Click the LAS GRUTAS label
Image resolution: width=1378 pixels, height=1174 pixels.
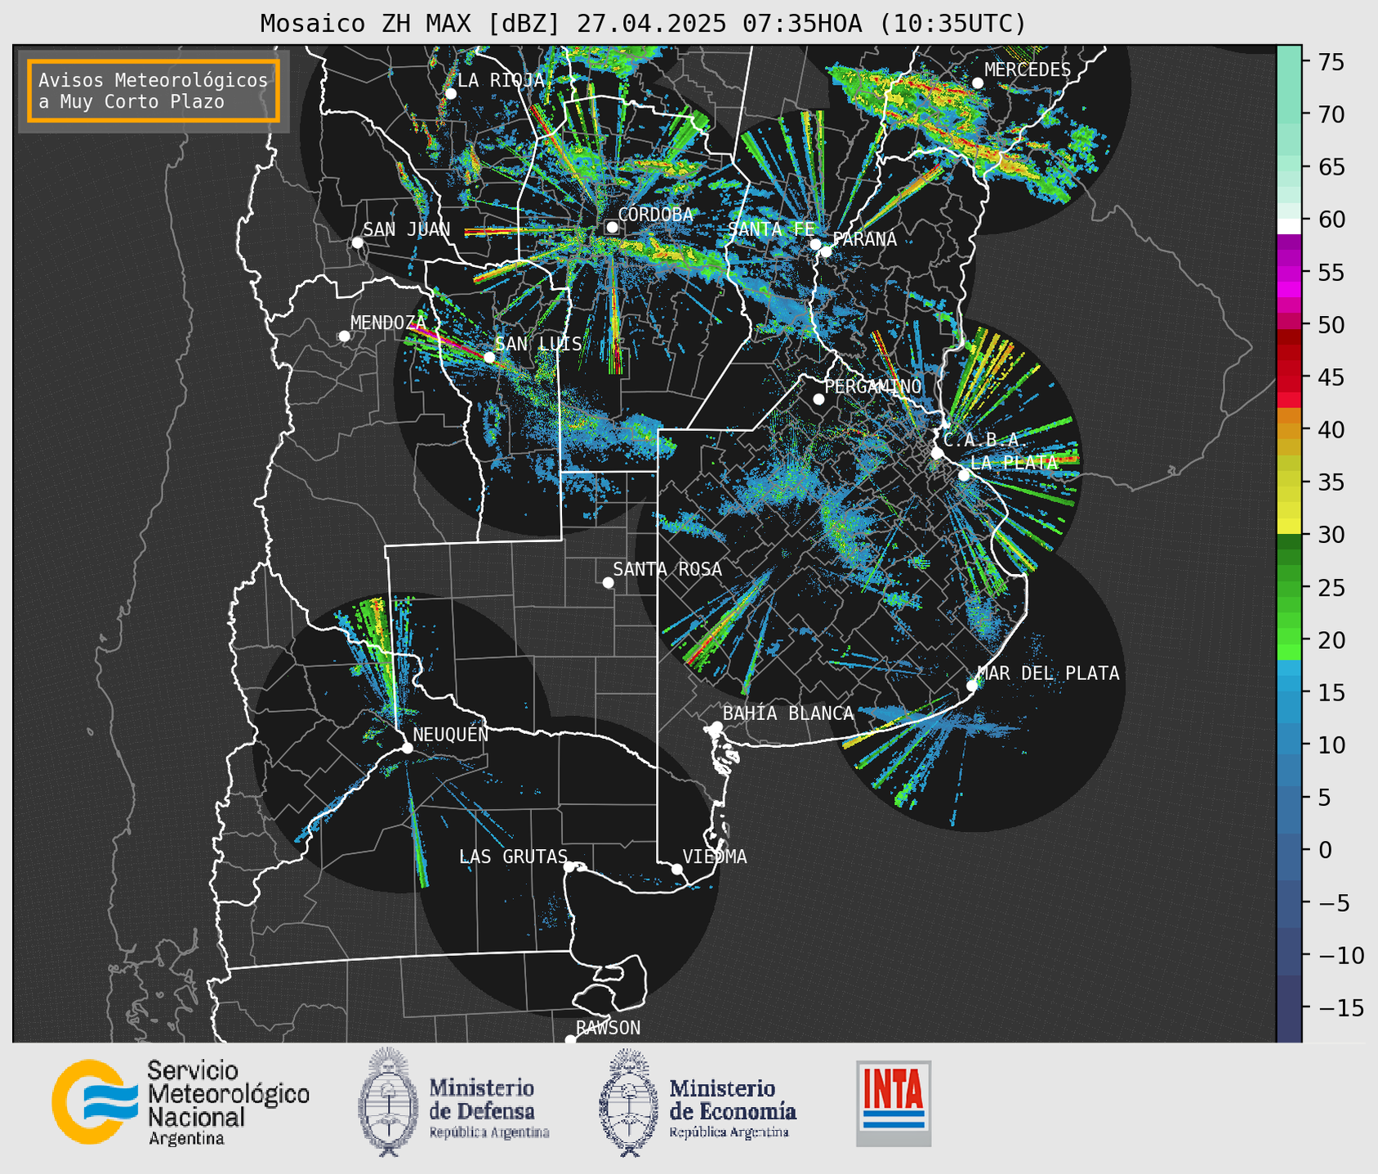pyautogui.click(x=513, y=856)
